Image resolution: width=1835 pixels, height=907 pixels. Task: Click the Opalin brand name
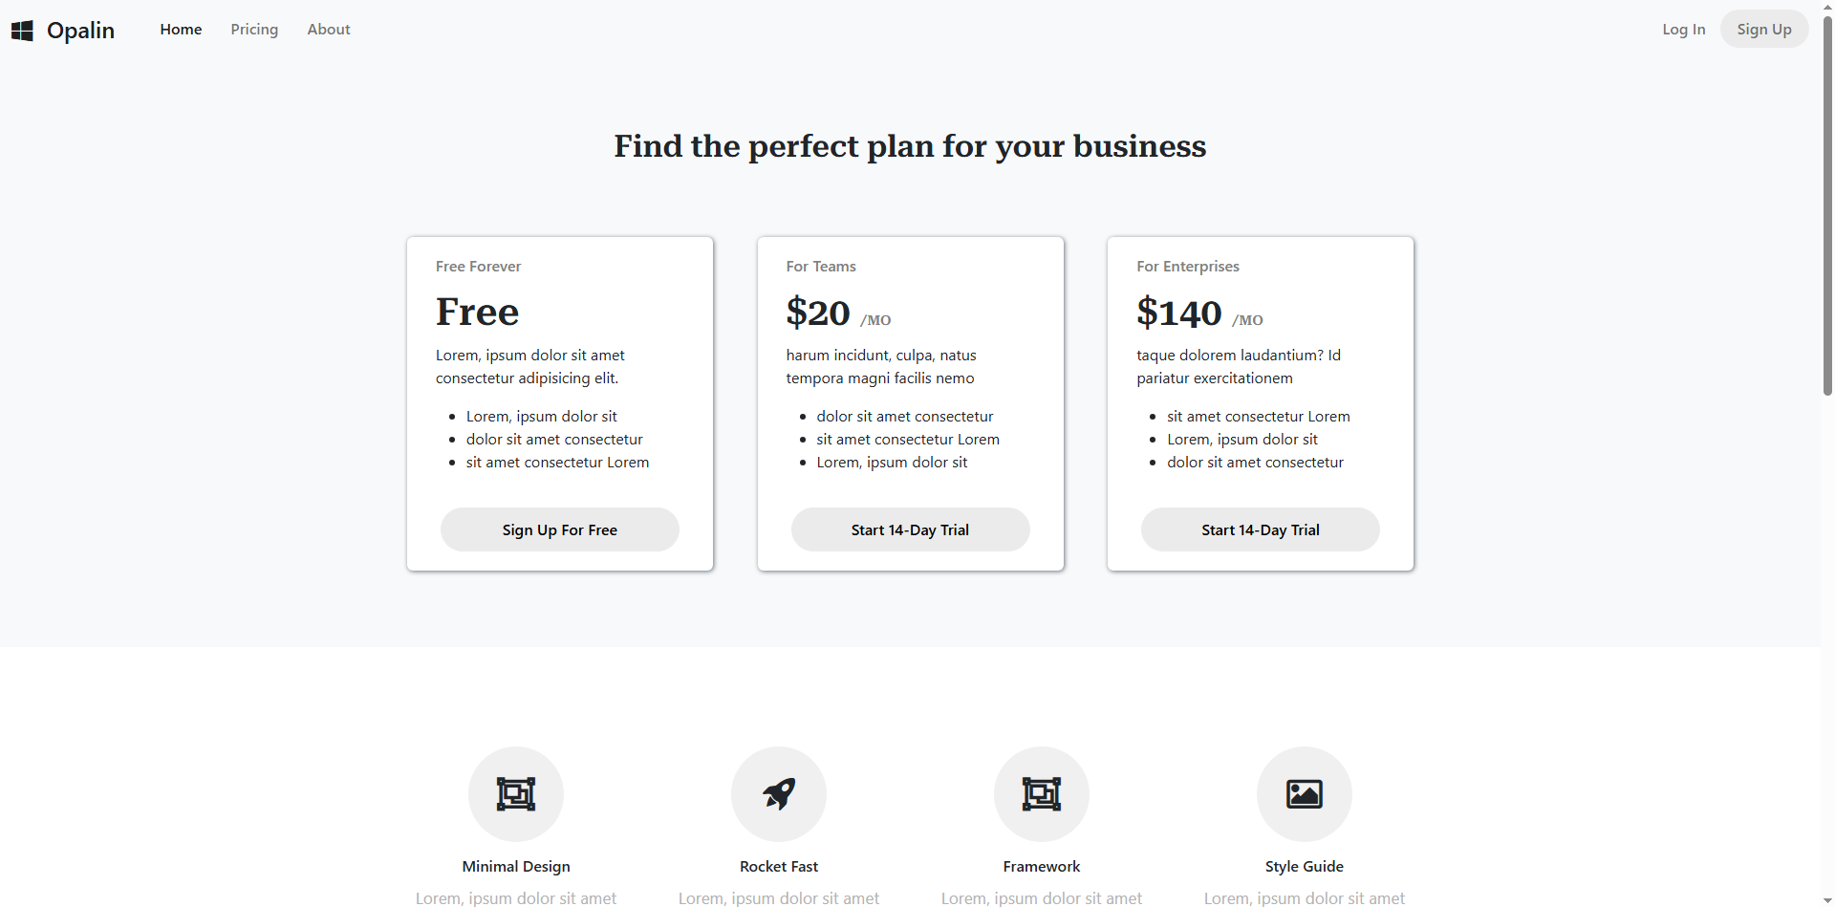coord(80,31)
